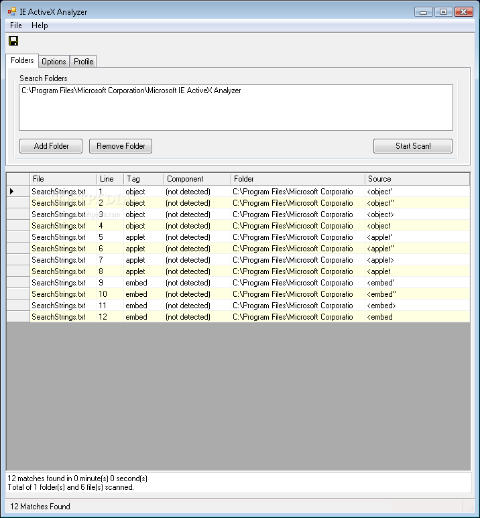Click the Add Folder button
Image resolution: width=480 pixels, height=518 pixels.
[51, 146]
